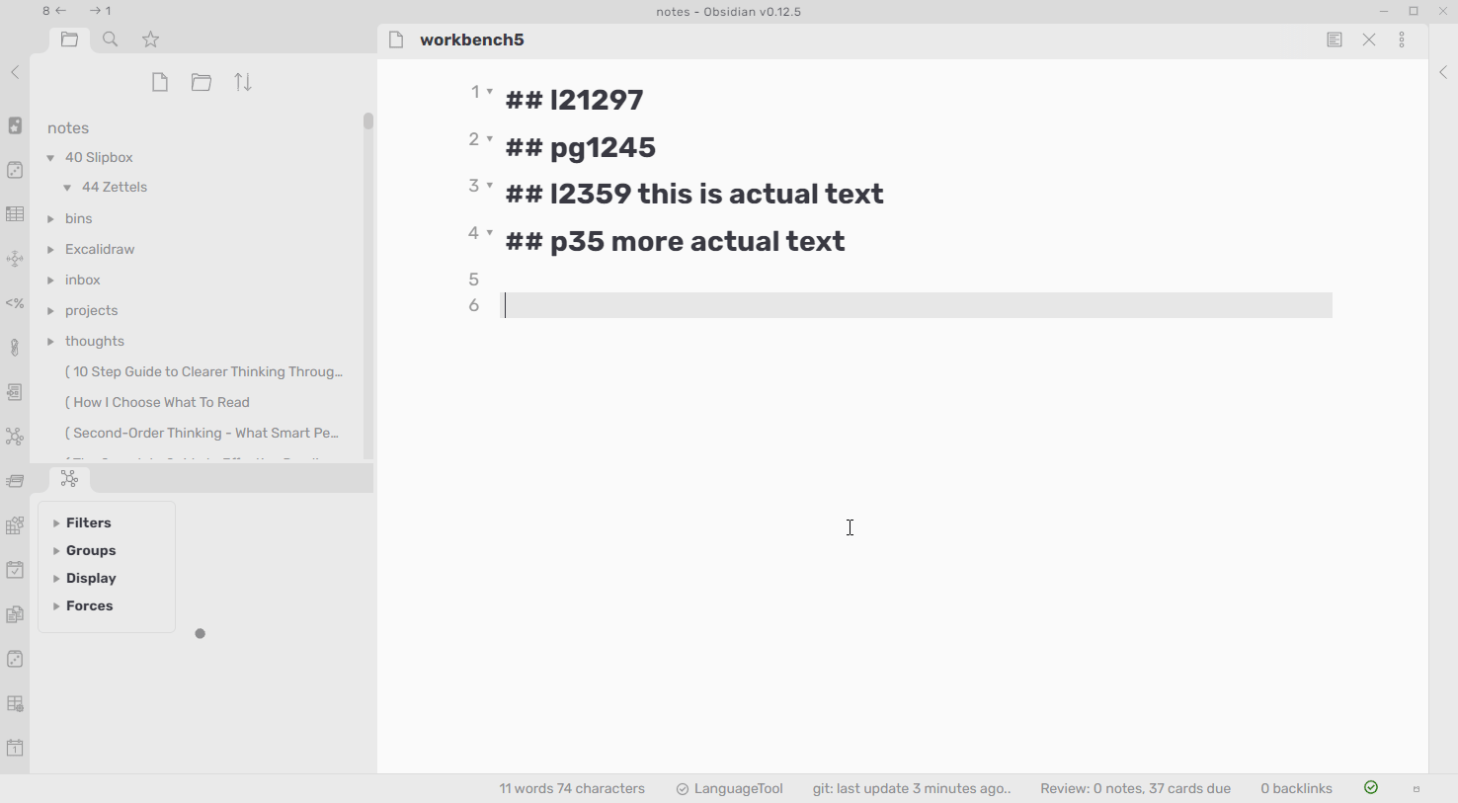Viewport: 1458px width, 803px height.
Task: Expand the Filters section
Action: point(88,522)
